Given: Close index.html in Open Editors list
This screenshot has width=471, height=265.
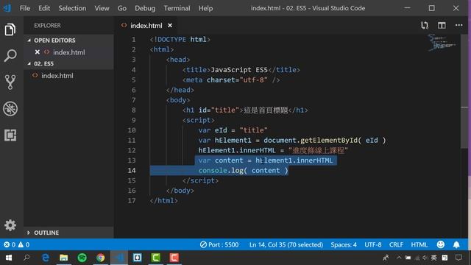Looking at the screenshot, I should point(38,52).
